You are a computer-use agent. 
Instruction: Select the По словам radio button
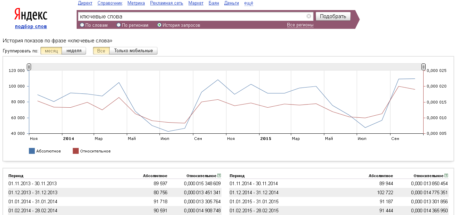click(x=82, y=25)
